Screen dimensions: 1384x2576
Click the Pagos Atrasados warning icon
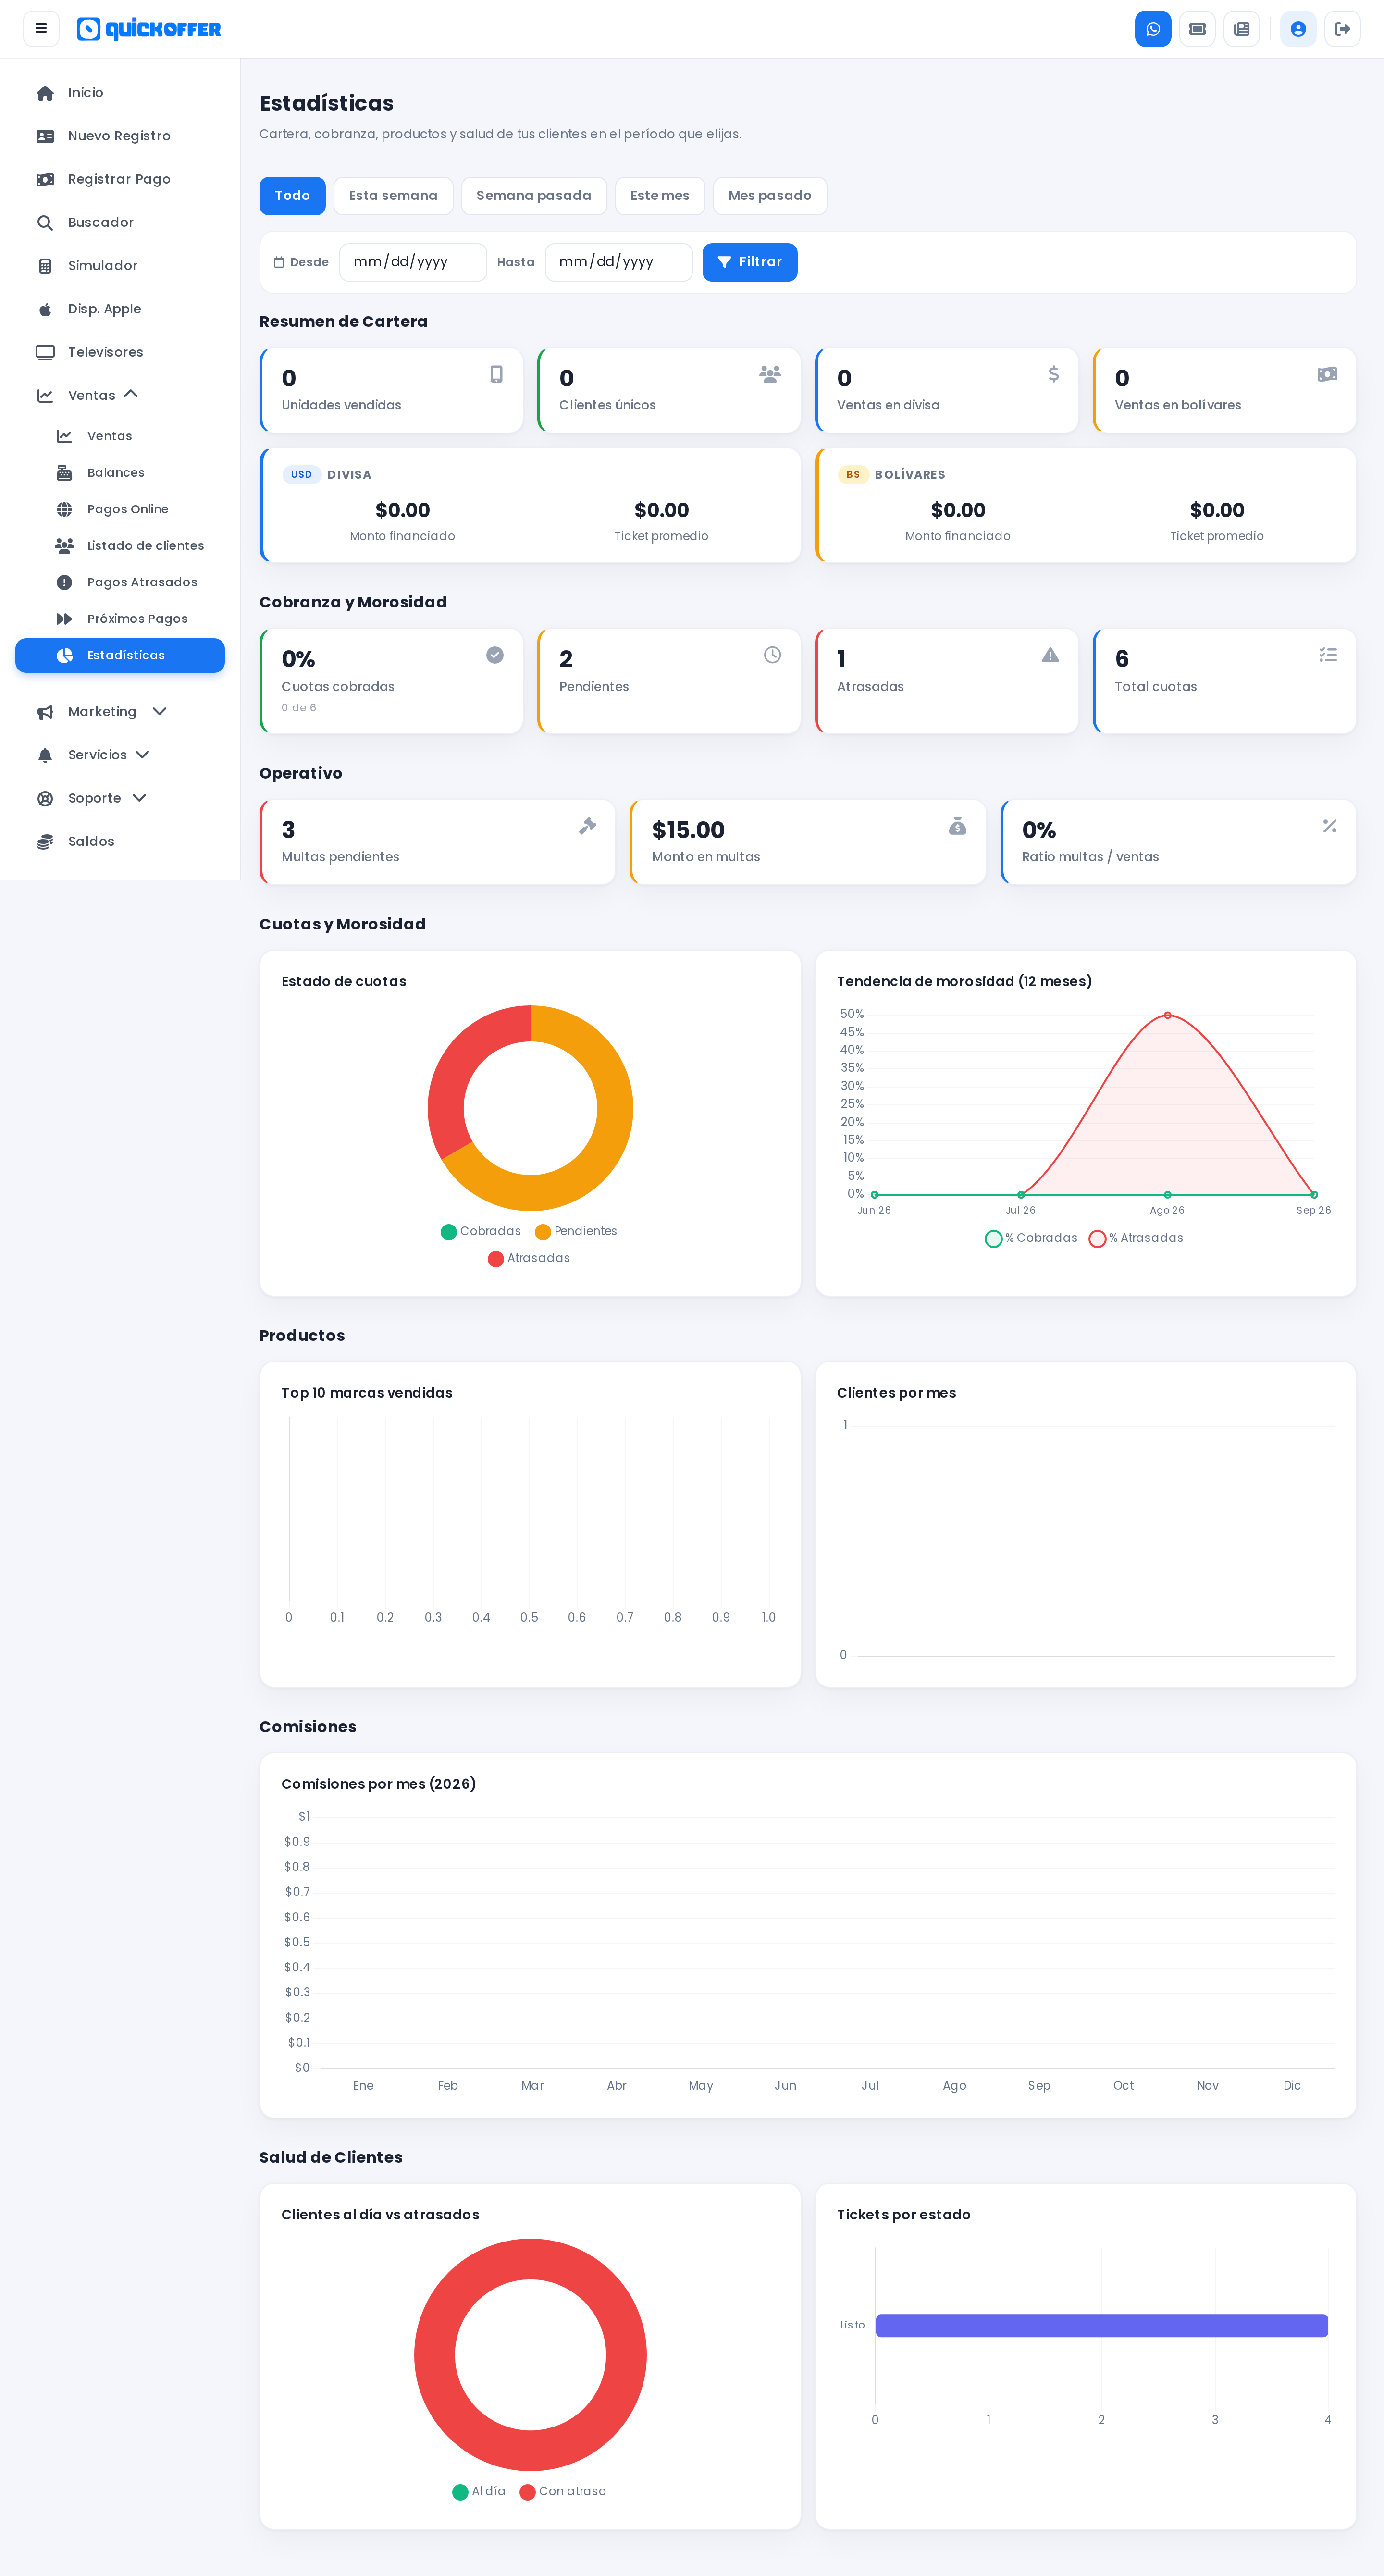(64, 583)
